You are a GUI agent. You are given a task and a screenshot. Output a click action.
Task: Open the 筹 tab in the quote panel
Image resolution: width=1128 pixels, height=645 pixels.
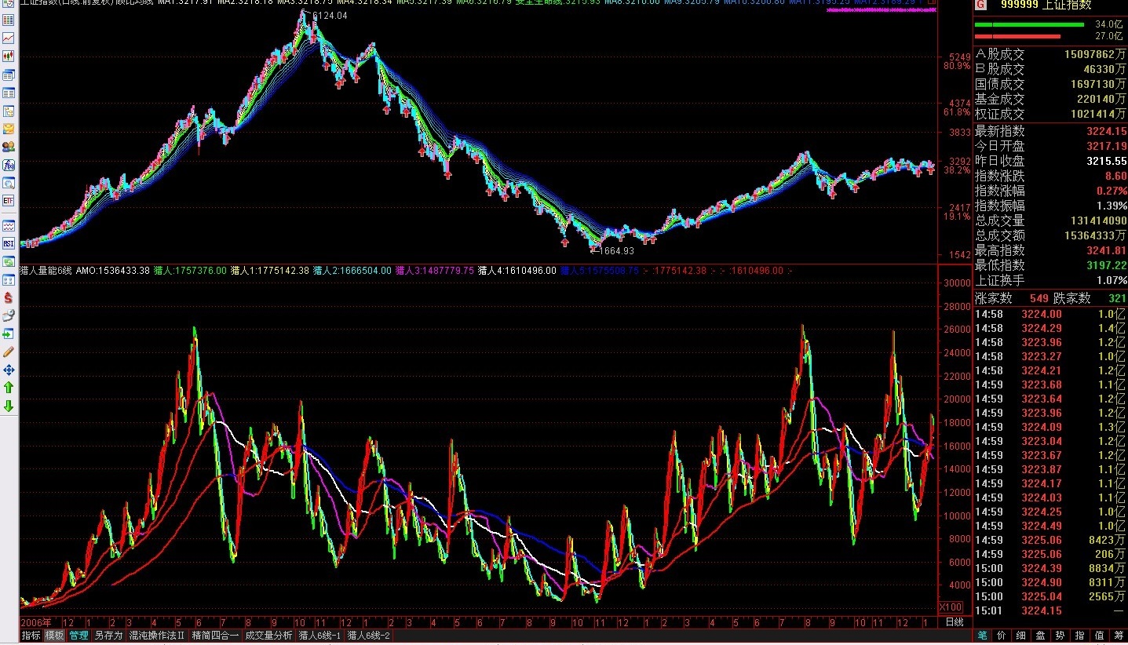[x=1118, y=636]
